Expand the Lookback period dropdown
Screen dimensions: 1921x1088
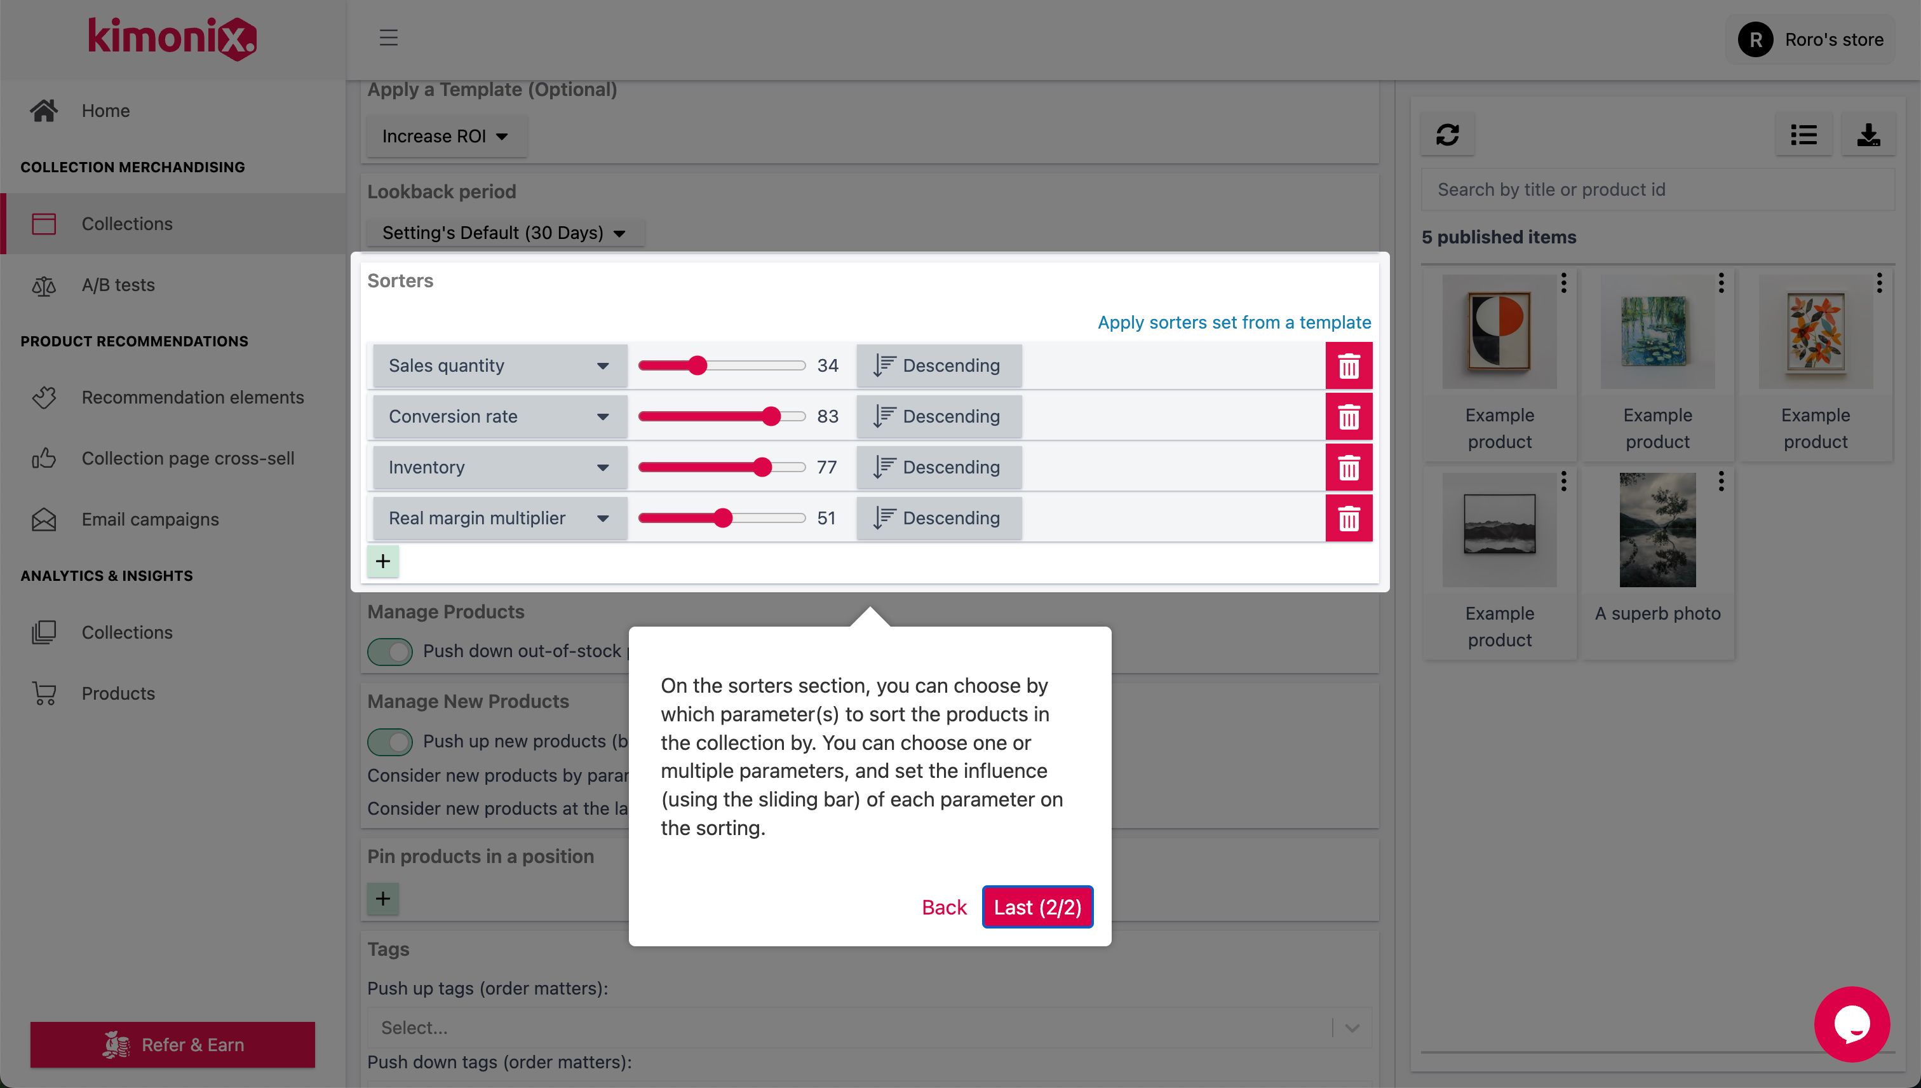tap(505, 233)
